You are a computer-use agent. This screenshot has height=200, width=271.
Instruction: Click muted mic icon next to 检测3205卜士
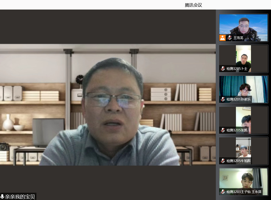click(223, 69)
